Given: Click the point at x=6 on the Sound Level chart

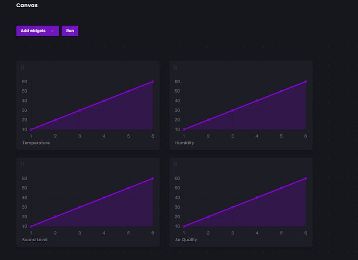Looking at the screenshot, I should [153, 179].
